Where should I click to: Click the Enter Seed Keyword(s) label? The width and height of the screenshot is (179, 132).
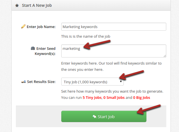45,51
